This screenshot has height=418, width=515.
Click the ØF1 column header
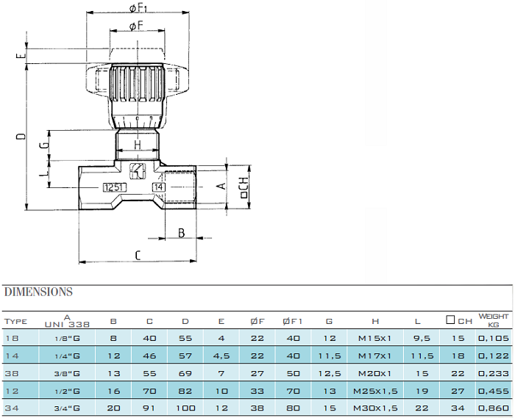[x=292, y=322]
